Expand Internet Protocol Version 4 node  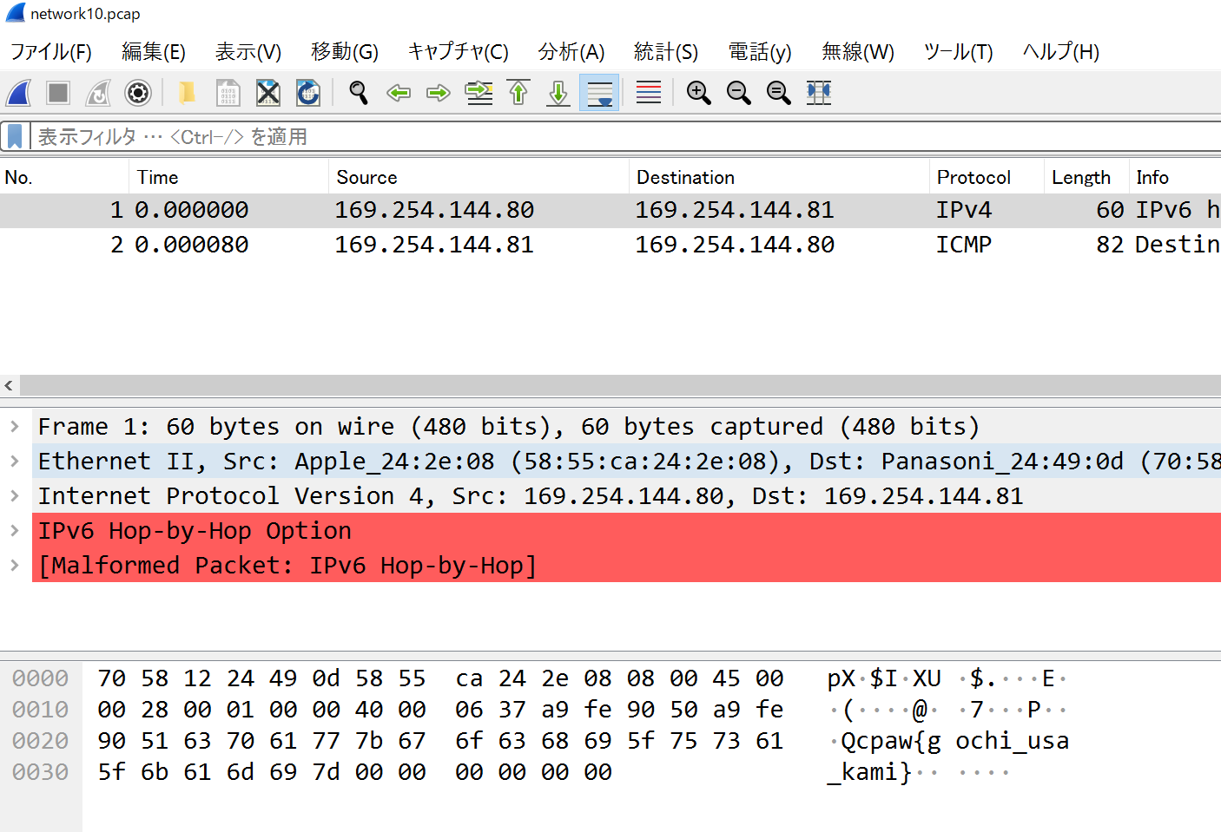coord(15,495)
